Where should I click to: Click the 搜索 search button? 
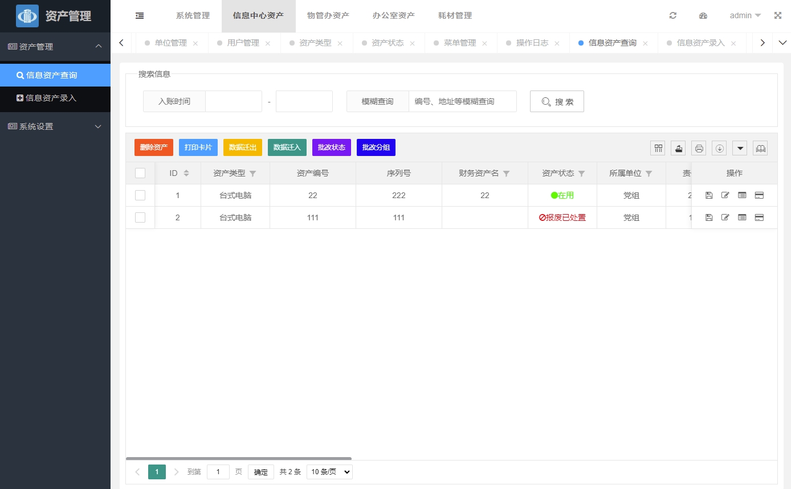click(557, 101)
